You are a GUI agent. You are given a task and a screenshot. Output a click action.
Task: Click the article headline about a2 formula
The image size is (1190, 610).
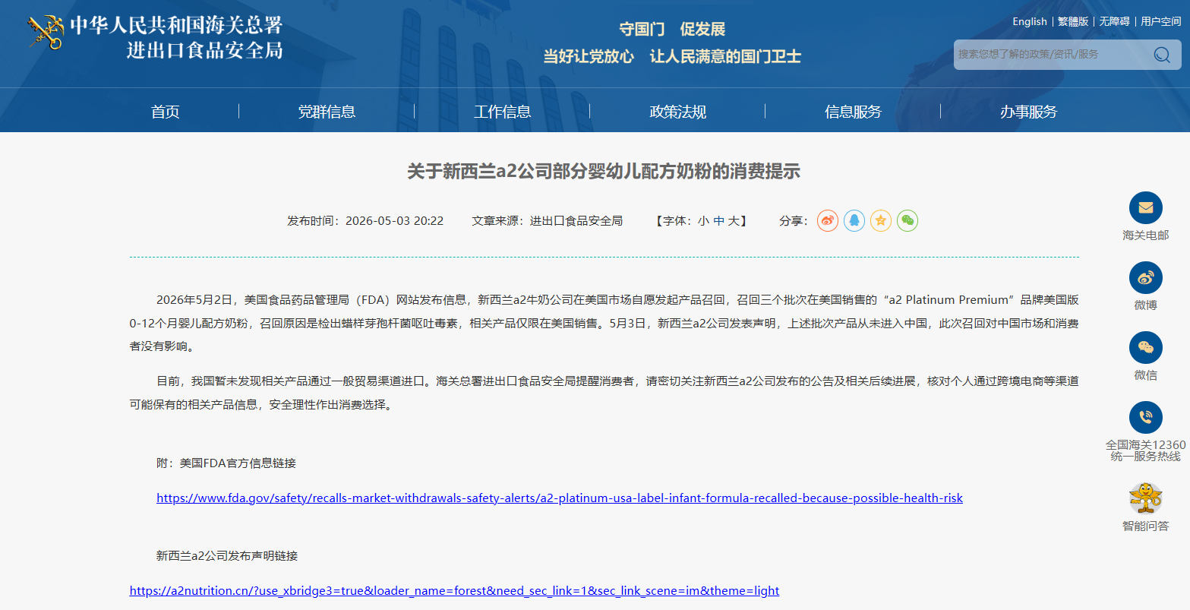click(604, 171)
